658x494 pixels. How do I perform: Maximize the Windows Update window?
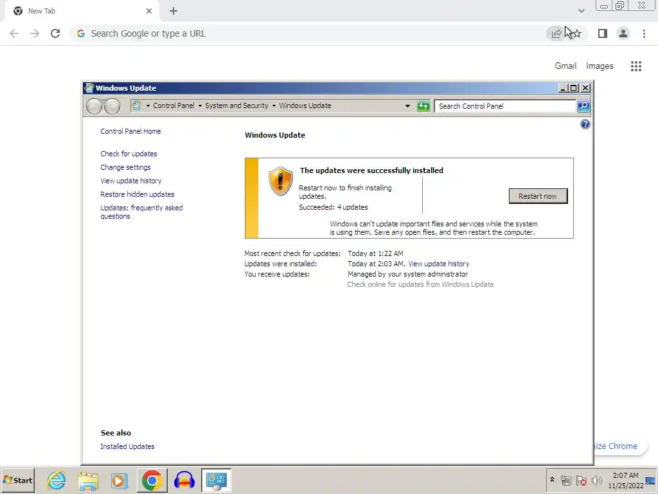574,87
